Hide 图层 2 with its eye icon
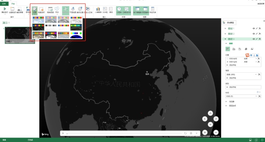The image size is (265, 142). tap(254, 34)
